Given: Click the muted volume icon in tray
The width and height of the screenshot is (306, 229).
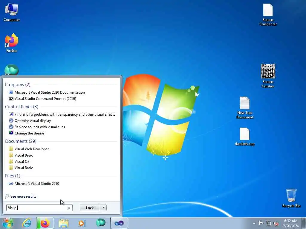Looking at the screenshot, I should (x=276, y=223).
